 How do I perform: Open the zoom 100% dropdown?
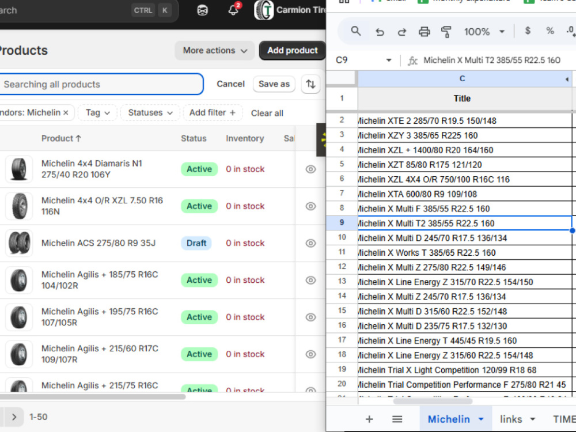tap(502, 32)
